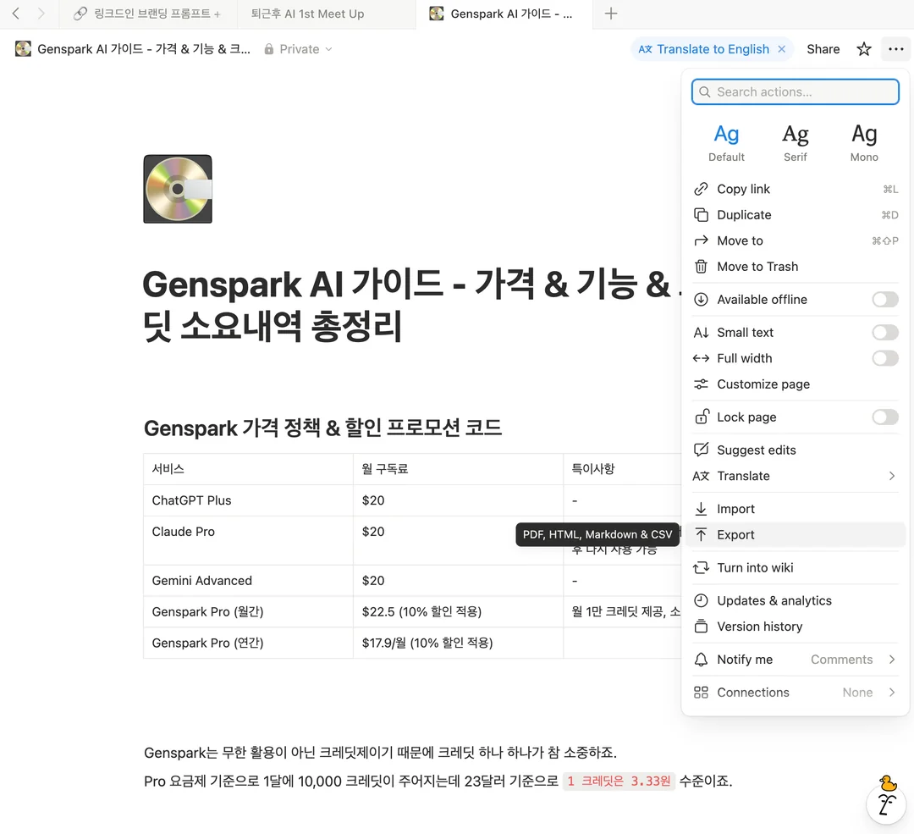Select the Export menu entry

(x=795, y=535)
